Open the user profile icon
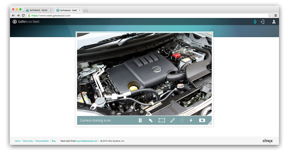289x155 pixels. [x=274, y=22]
